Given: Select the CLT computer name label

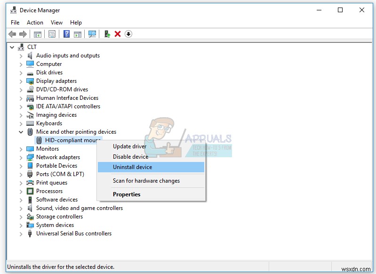Looking at the screenshot, I should 32,47.
